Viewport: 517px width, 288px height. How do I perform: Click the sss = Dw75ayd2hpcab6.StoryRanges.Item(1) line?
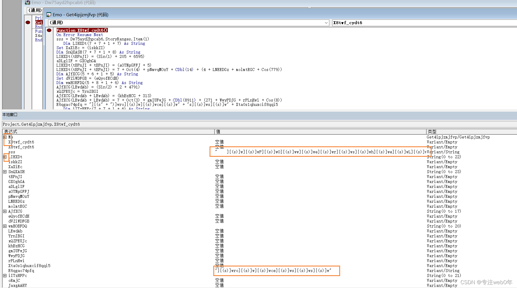(x=103, y=39)
